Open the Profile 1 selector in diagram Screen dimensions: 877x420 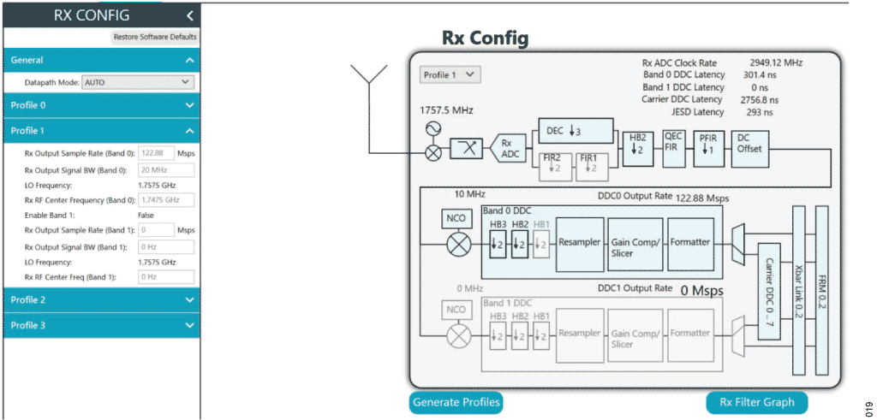450,75
